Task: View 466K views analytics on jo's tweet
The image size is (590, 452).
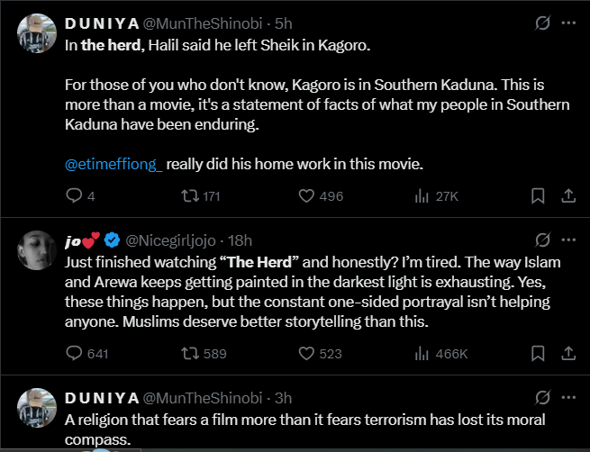Action: point(421,354)
